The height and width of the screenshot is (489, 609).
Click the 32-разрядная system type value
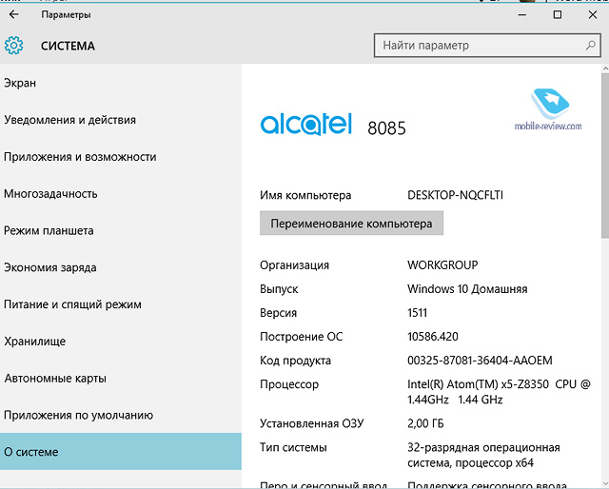click(483, 455)
